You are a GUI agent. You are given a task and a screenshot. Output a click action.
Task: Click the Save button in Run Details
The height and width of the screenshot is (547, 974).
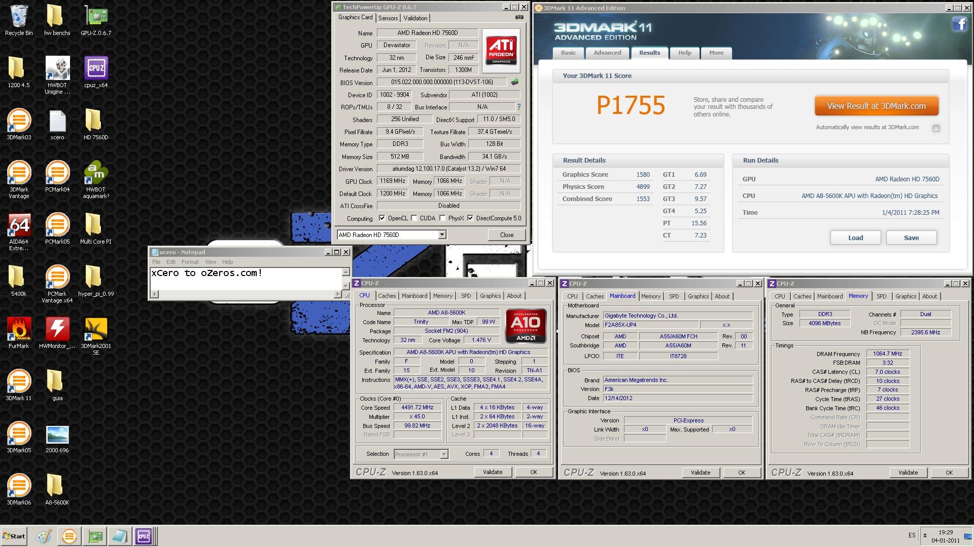point(911,238)
